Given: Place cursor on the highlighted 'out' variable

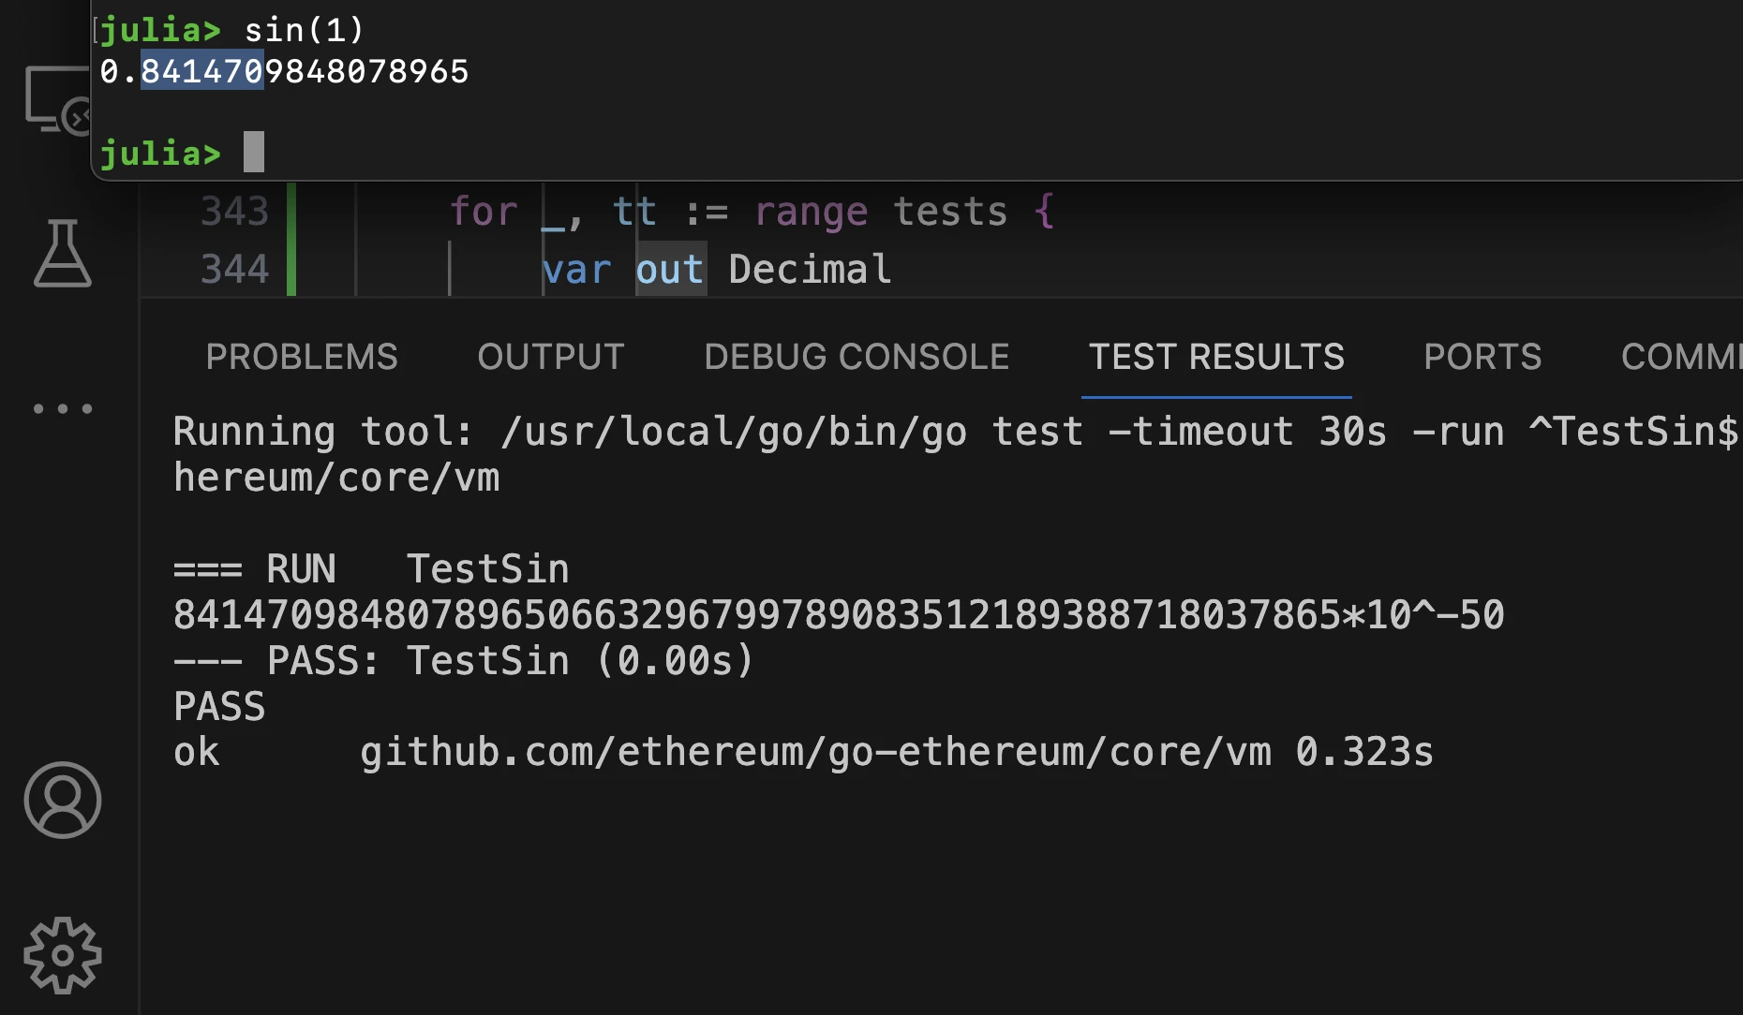Looking at the screenshot, I should (x=670, y=270).
